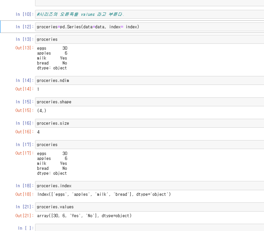Click the In [12] prompt label
The width and height of the screenshot is (264, 231).
point(25,27)
